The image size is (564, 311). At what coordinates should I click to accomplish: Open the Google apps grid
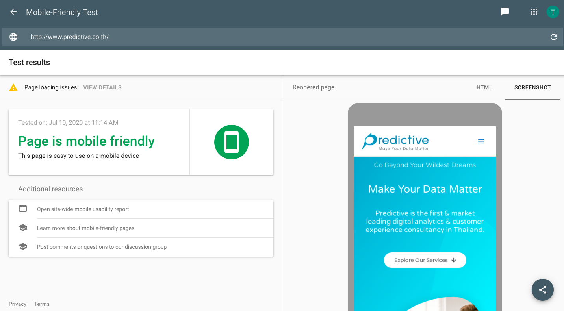point(534,12)
